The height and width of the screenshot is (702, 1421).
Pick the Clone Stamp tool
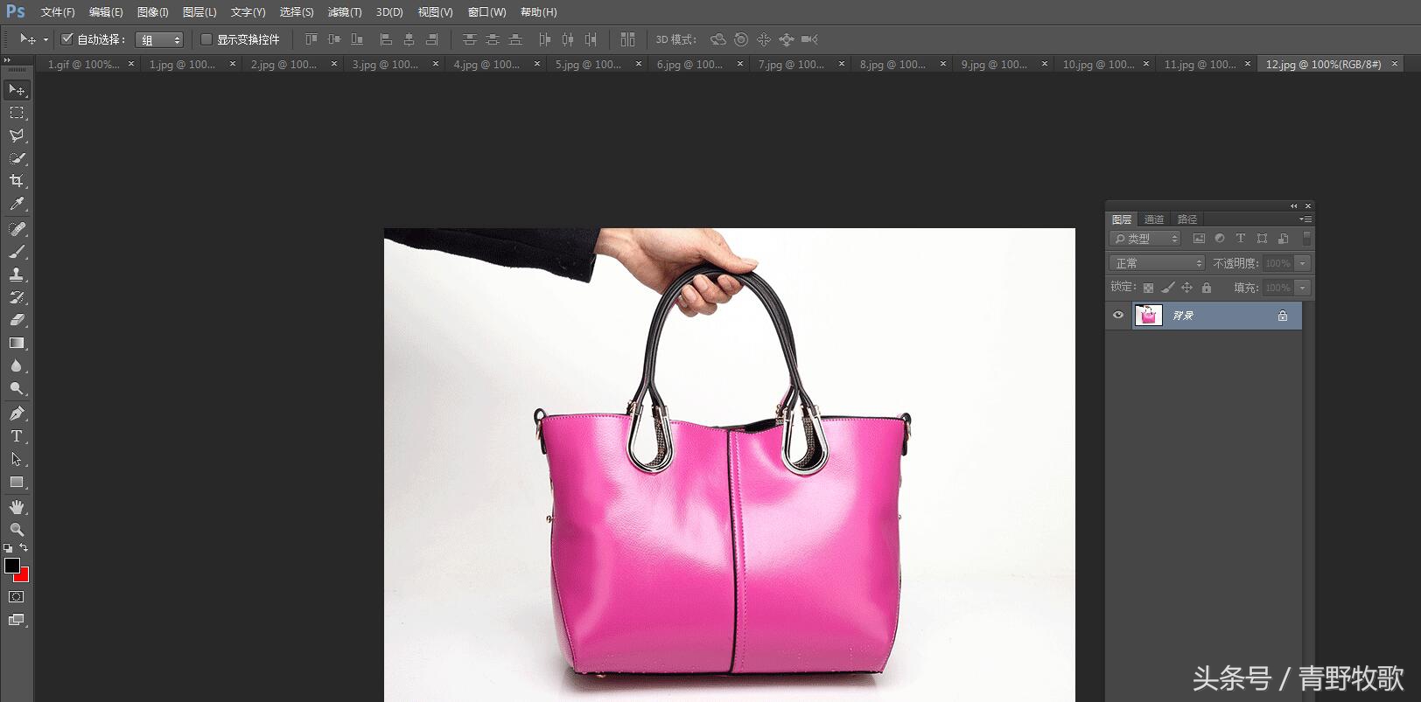coord(16,275)
